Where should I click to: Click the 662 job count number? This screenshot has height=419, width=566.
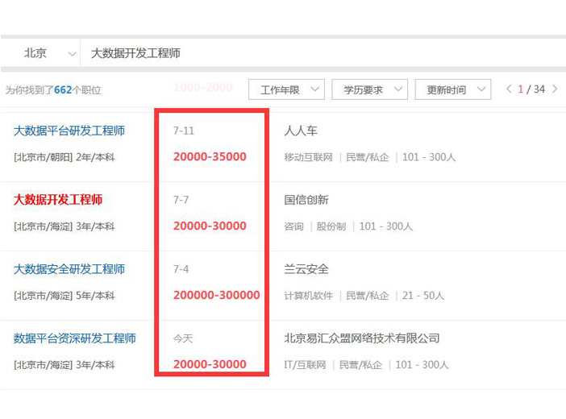pos(63,90)
